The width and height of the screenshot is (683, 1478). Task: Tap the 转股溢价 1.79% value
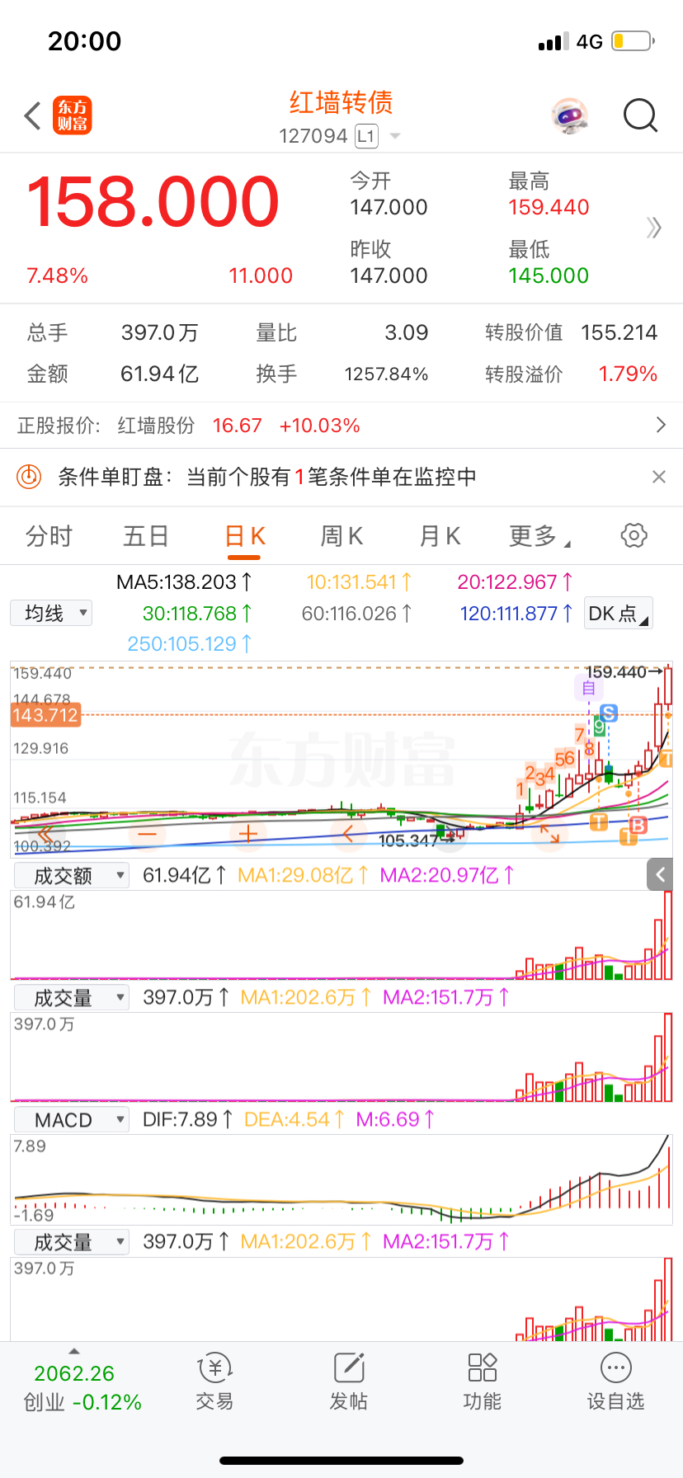tap(628, 374)
